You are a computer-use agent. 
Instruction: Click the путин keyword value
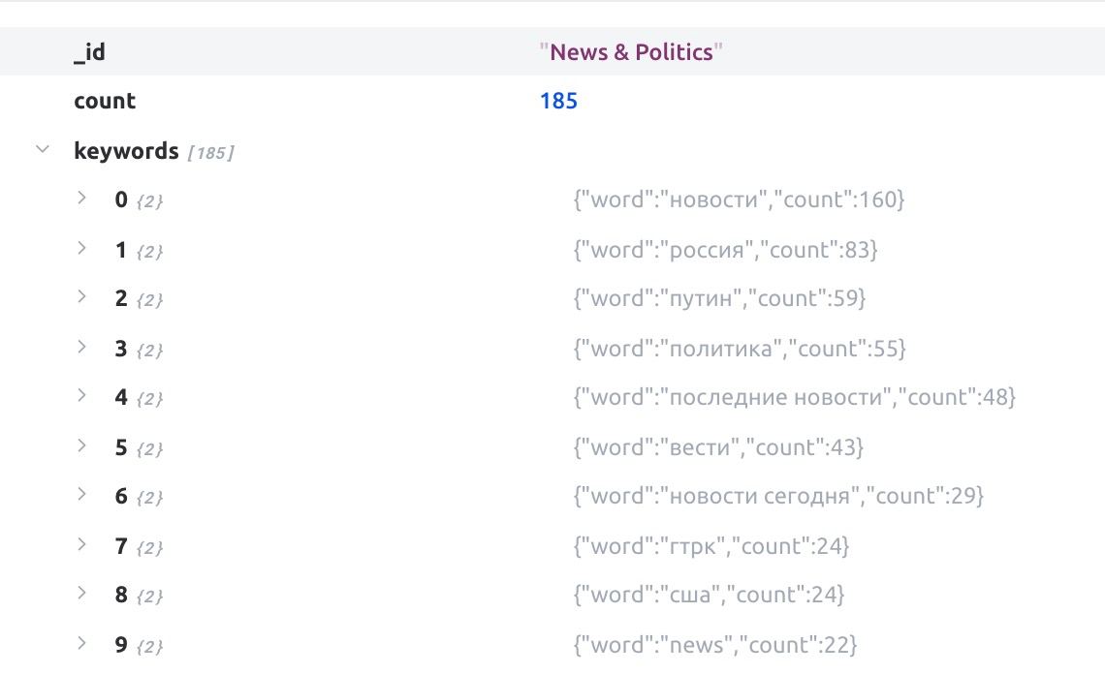pyautogui.click(x=719, y=298)
